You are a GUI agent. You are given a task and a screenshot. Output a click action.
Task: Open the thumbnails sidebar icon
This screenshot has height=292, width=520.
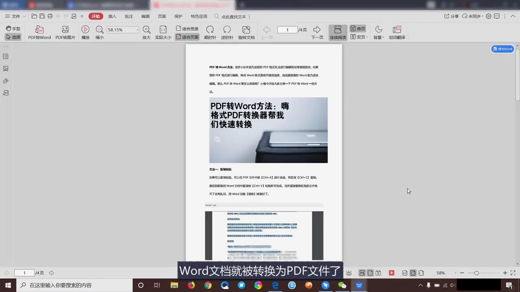(6, 69)
